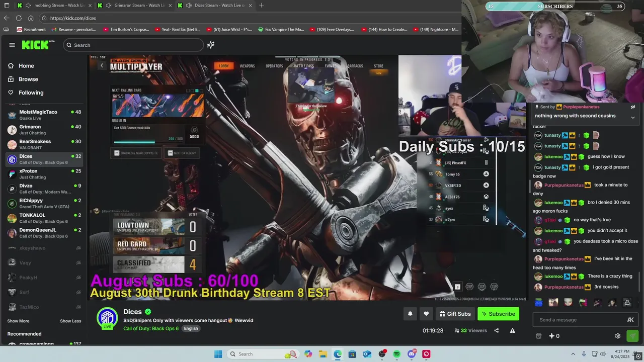
Task: Collapse the pinned message chevron
Action: click(633, 117)
